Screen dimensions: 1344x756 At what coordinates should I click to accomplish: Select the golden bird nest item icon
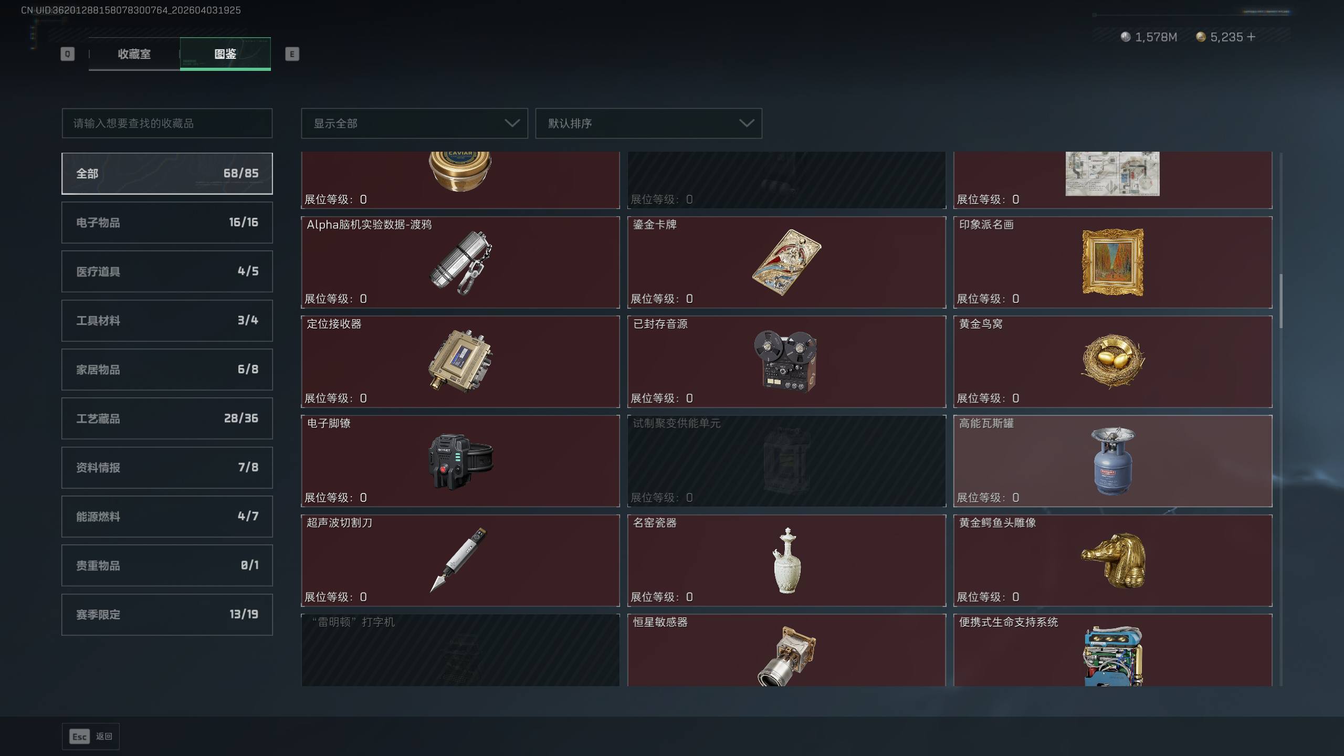coord(1112,361)
